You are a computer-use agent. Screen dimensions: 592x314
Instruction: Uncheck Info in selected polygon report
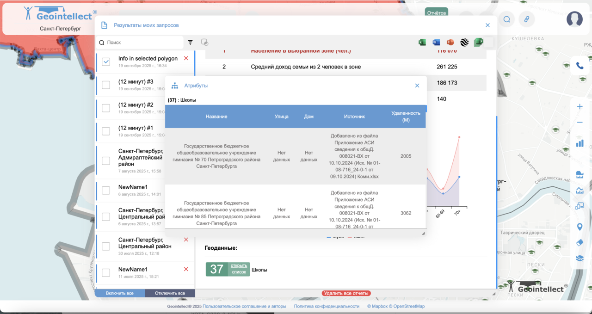(x=106, y=62)
